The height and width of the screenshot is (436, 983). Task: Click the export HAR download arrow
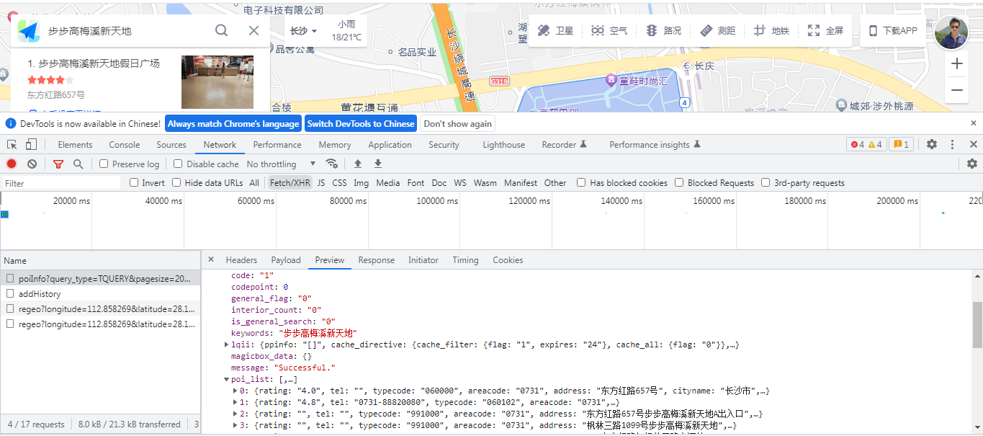tap(377, 164)
